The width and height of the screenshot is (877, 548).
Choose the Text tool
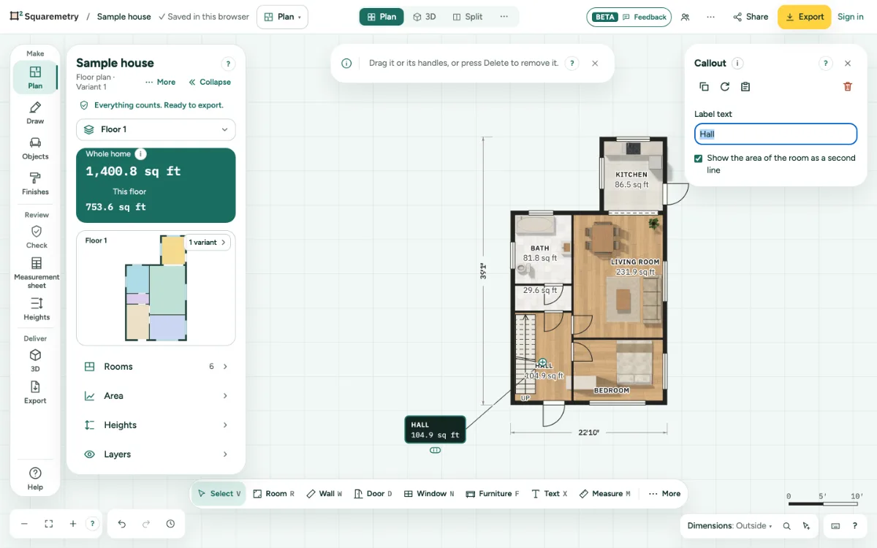[549, 494]
